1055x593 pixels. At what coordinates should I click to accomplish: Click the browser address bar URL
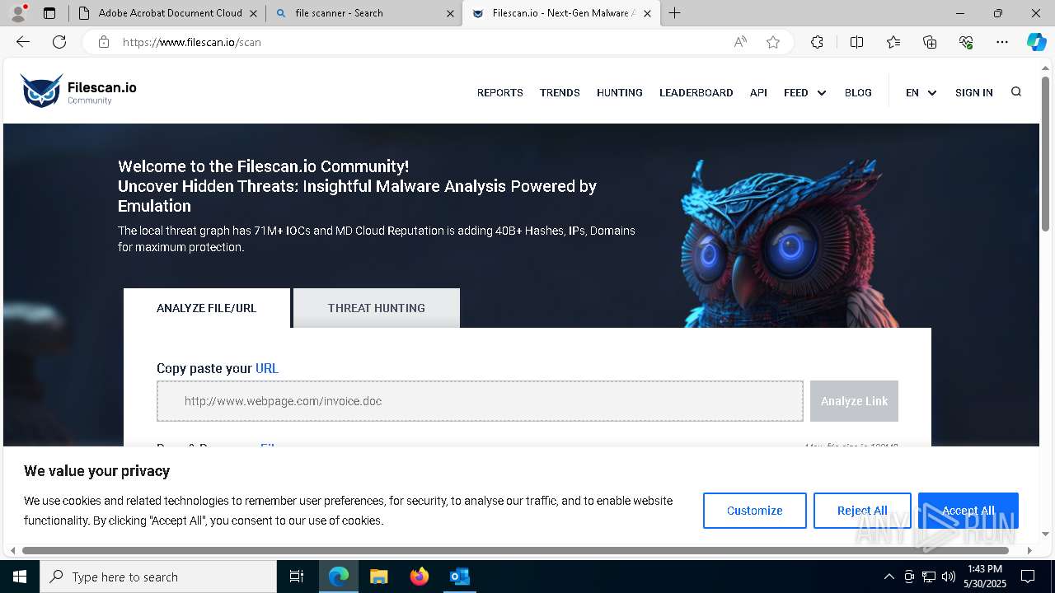pos(192,42)
